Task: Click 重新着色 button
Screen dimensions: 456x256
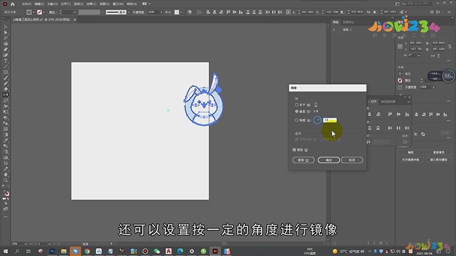Action: [x=438, y=152]
